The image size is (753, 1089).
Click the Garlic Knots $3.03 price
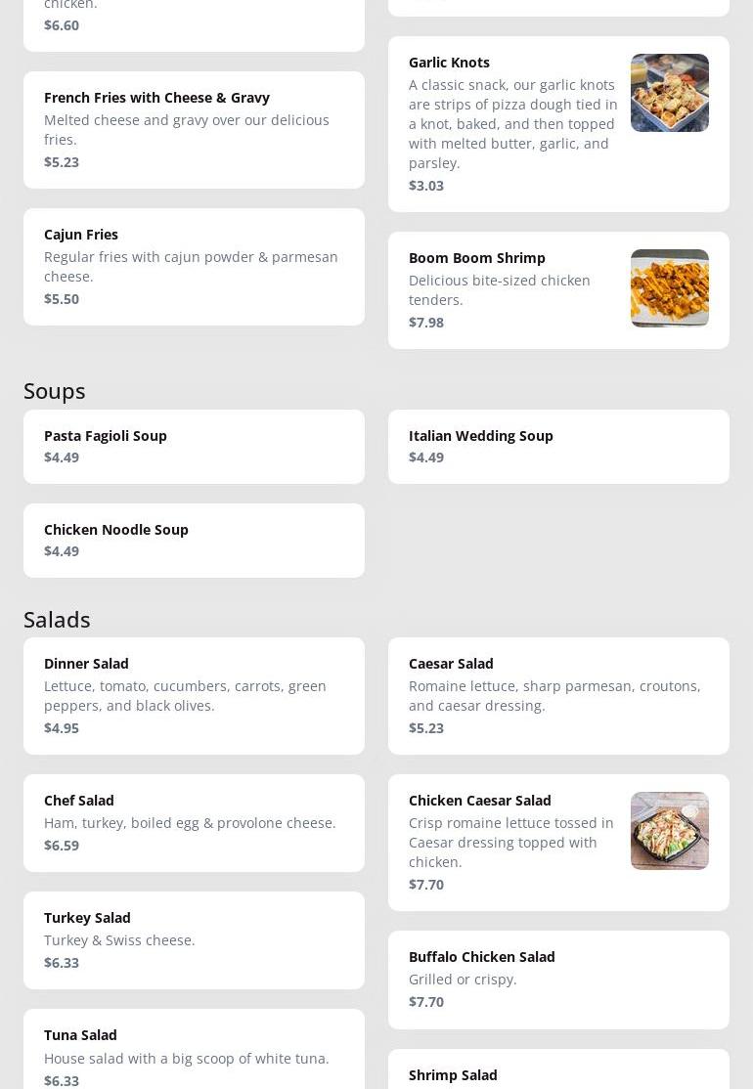(426, 186)
